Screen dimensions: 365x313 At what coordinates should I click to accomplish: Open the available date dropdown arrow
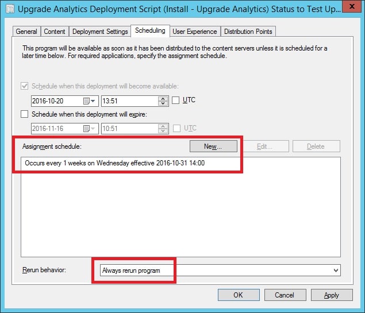(x=93, y=101)
